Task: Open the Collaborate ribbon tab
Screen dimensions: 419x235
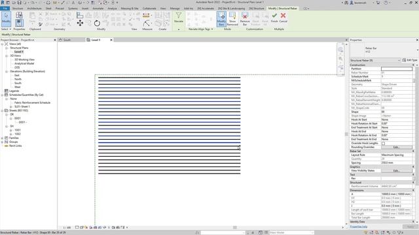Action: (149, 8)
